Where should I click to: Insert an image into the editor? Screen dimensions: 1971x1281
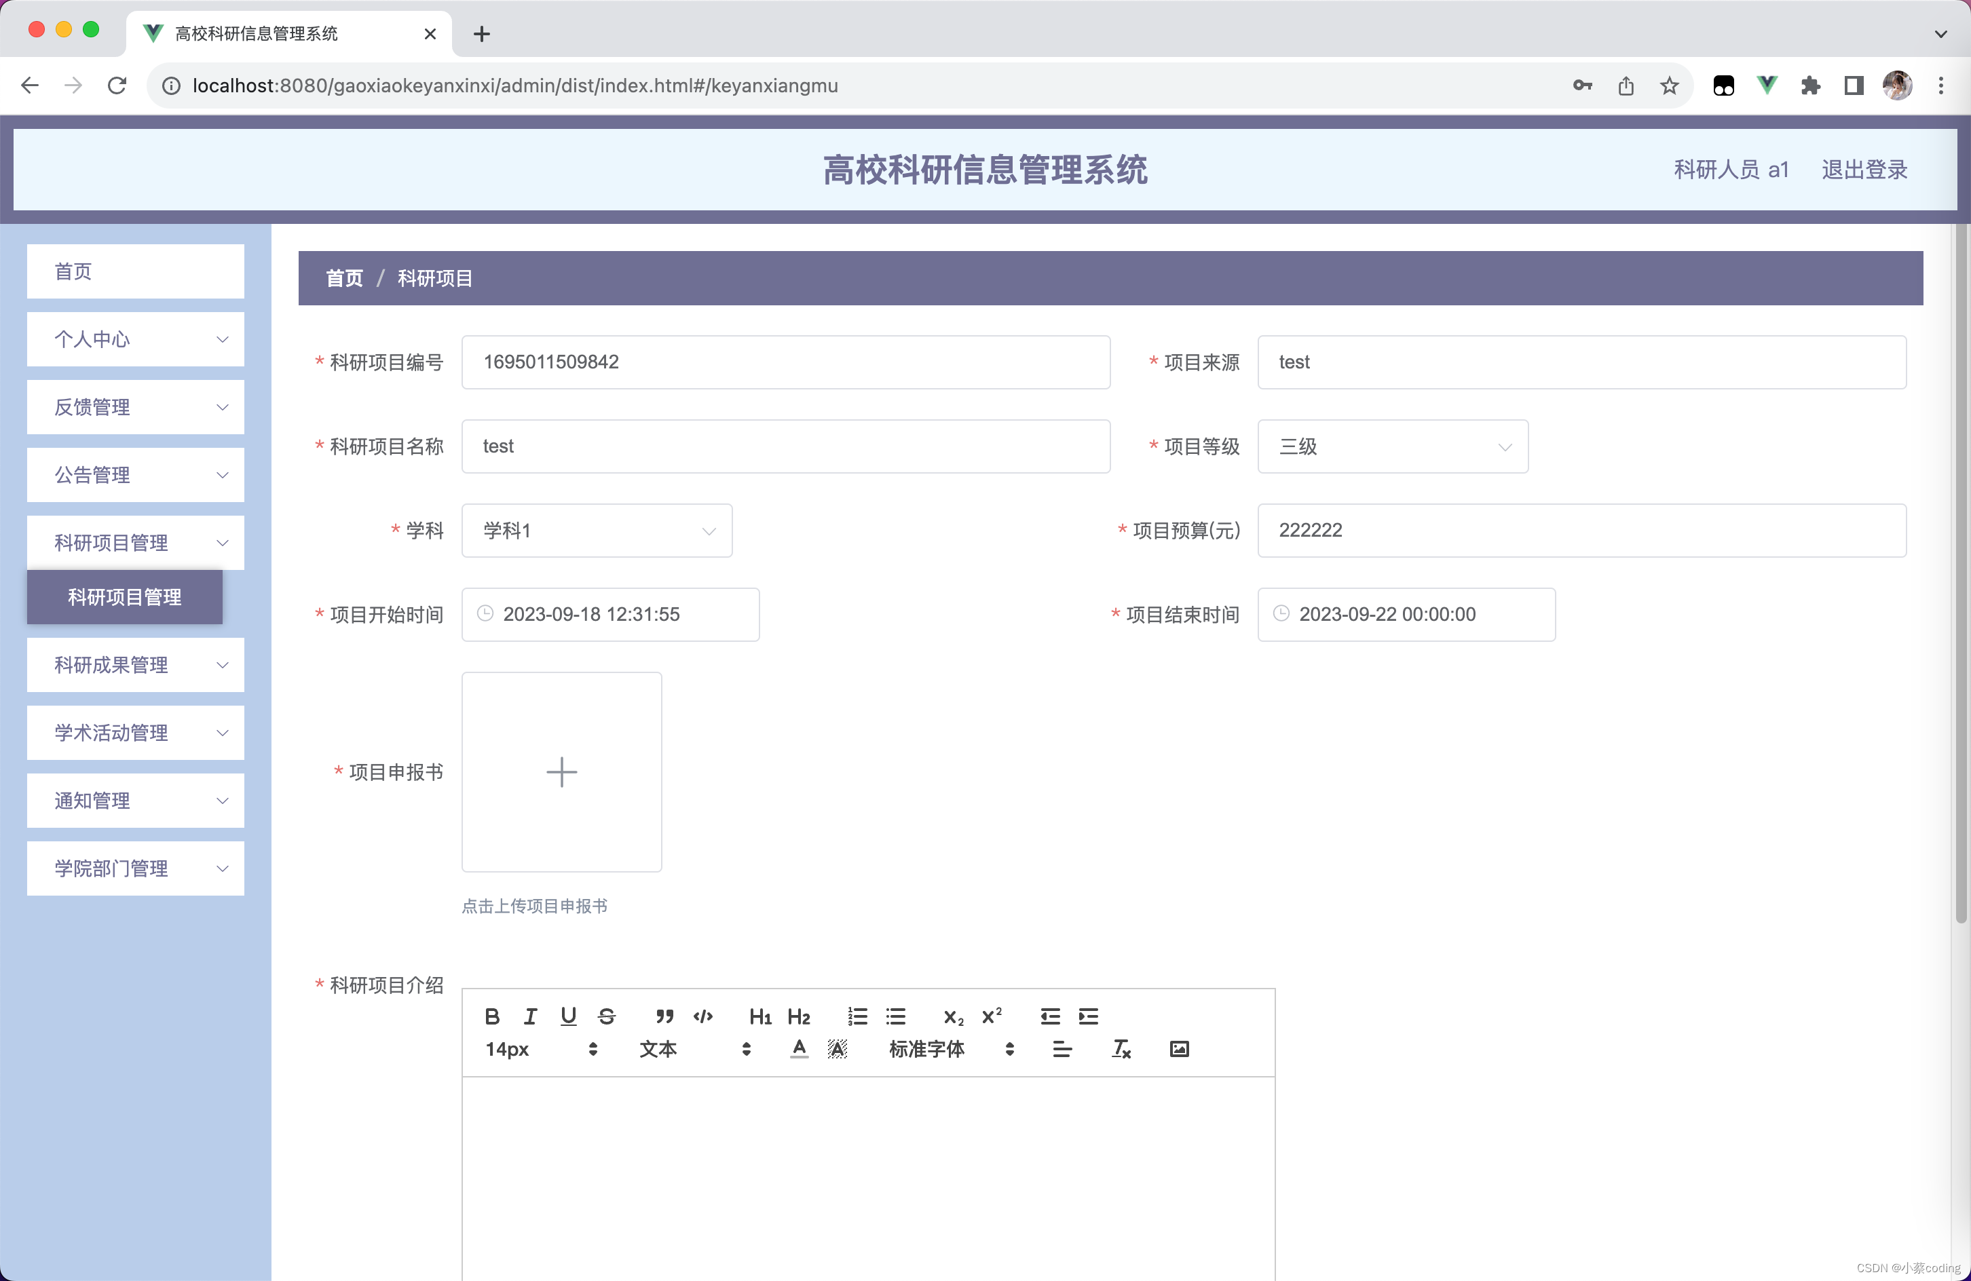click(1180, 1049)
